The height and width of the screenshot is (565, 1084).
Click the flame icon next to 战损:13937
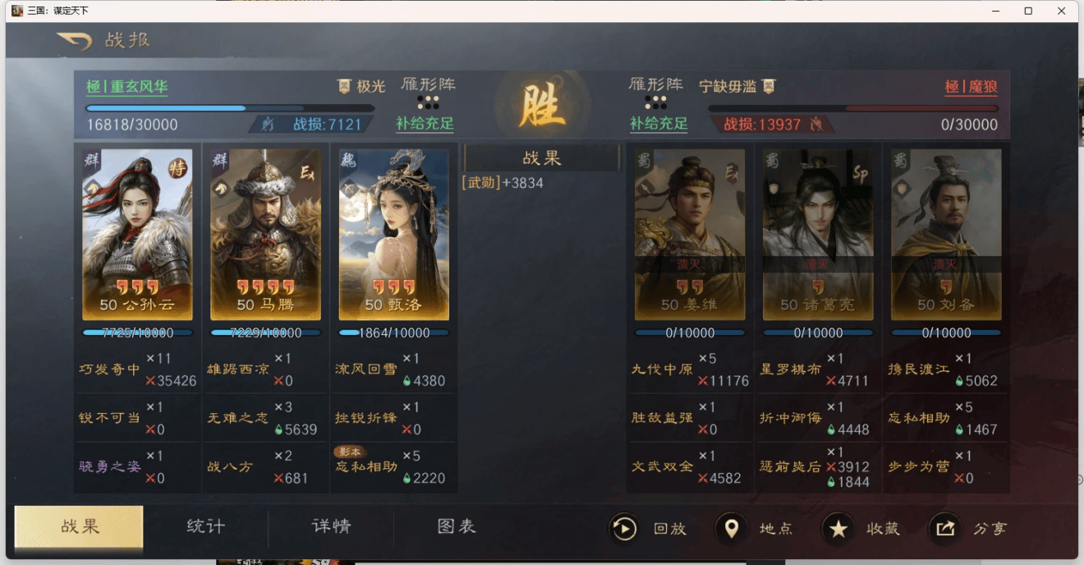click(816, 125)
